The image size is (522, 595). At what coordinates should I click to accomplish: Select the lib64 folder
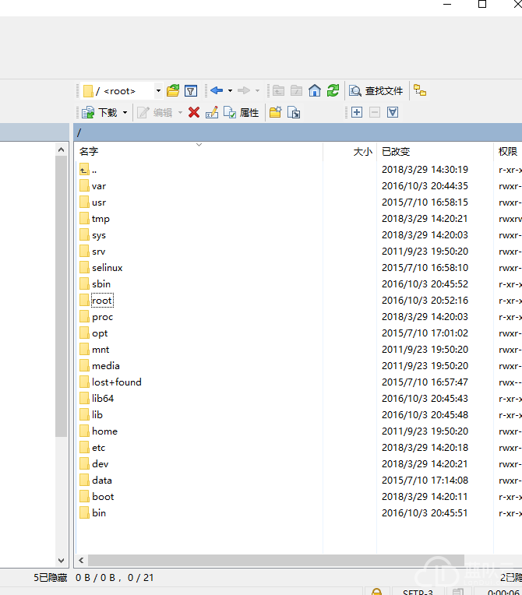(97, 399)
